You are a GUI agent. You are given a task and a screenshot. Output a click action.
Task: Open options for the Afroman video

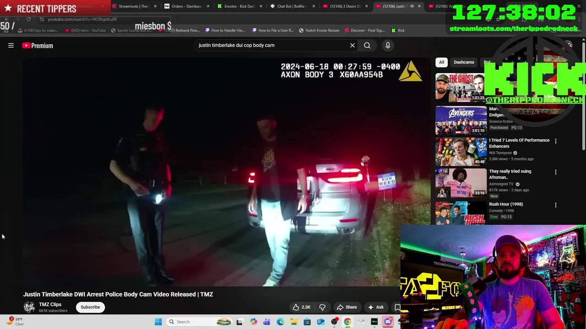pos(556,172)
